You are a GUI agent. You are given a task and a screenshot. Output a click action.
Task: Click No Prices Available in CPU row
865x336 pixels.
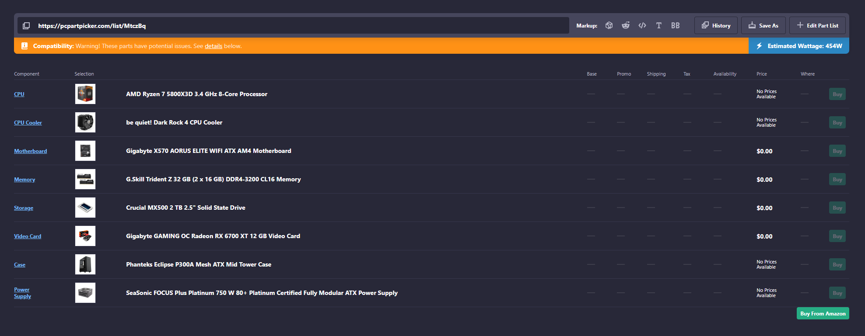[767, 94]
